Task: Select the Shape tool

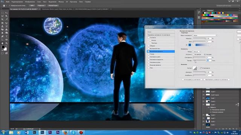Action: [x=6, y=40]
